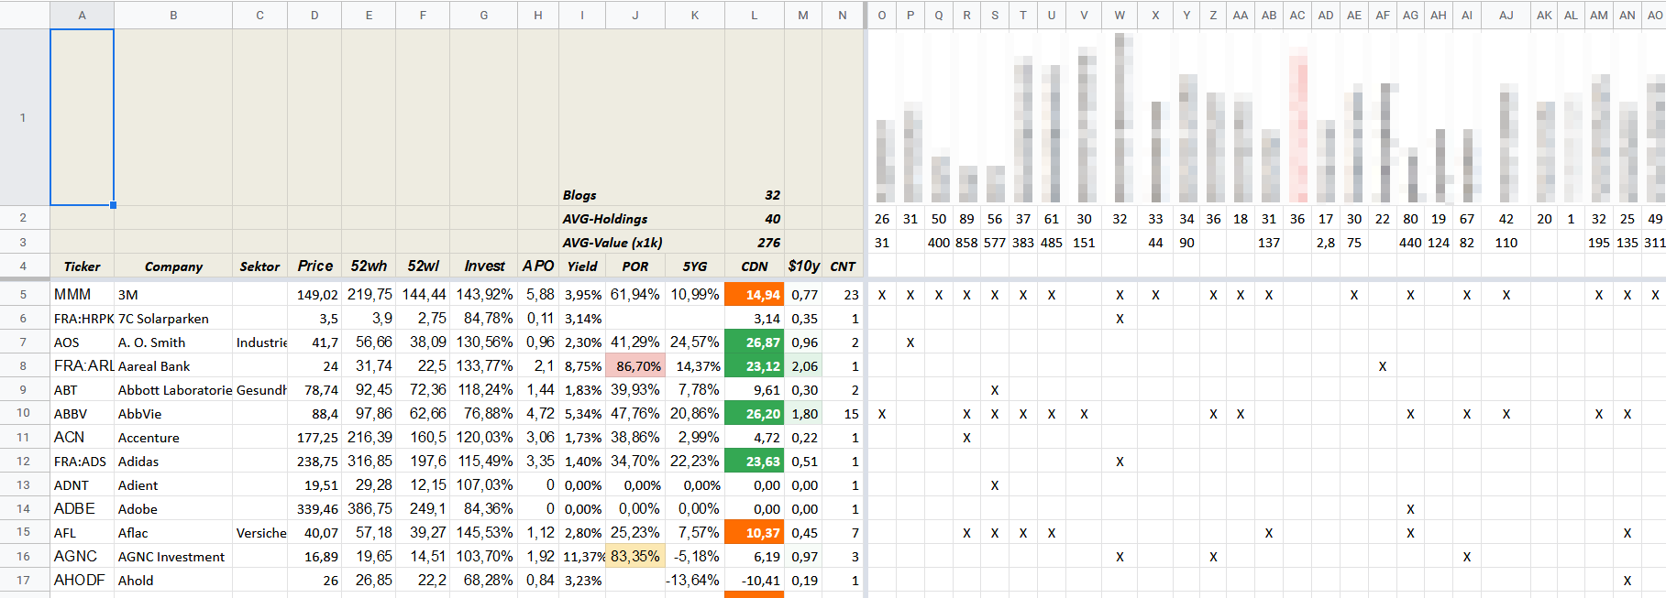Screen dimensions: 1666x598
Task: Click the X mark in 7C Solarparken row
Action: pos(1120,319)
